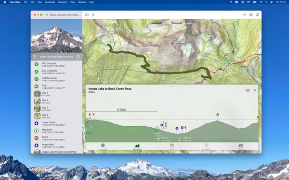
Task: Open the print icon in the window toolbar
Action: (x=251, y=15)
